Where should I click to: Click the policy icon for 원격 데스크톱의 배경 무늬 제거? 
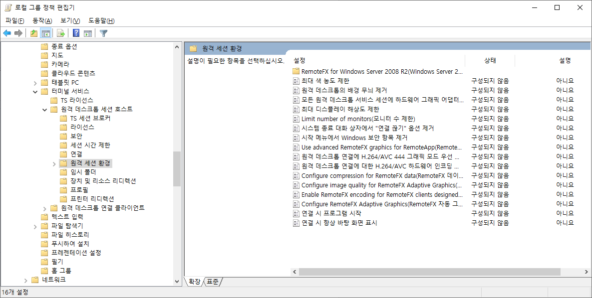click(296, 90)
